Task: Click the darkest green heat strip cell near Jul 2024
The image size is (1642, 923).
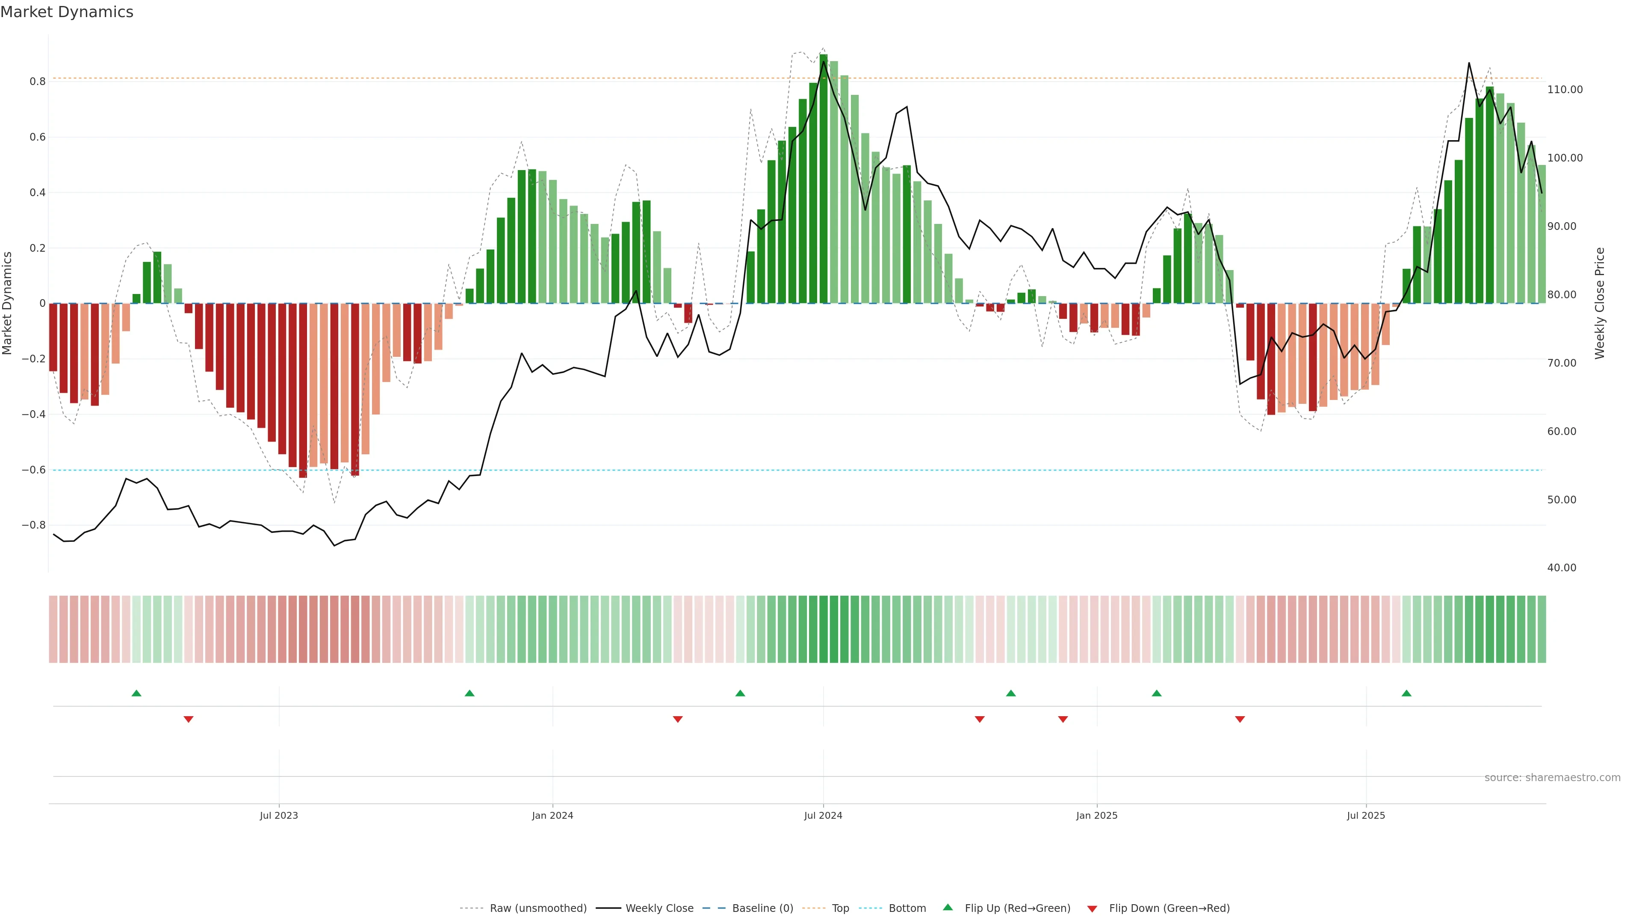Action: pos(824,629)
